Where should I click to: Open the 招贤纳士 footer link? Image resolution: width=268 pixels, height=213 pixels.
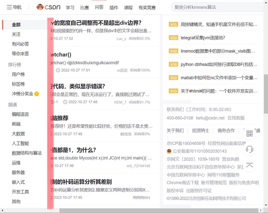[200, 130]
